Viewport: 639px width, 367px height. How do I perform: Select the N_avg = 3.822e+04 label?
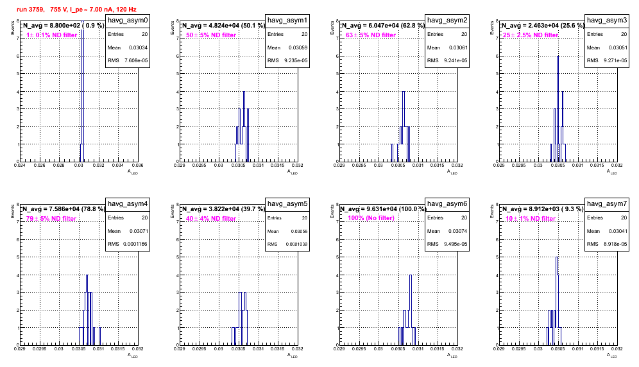point(223,209)
